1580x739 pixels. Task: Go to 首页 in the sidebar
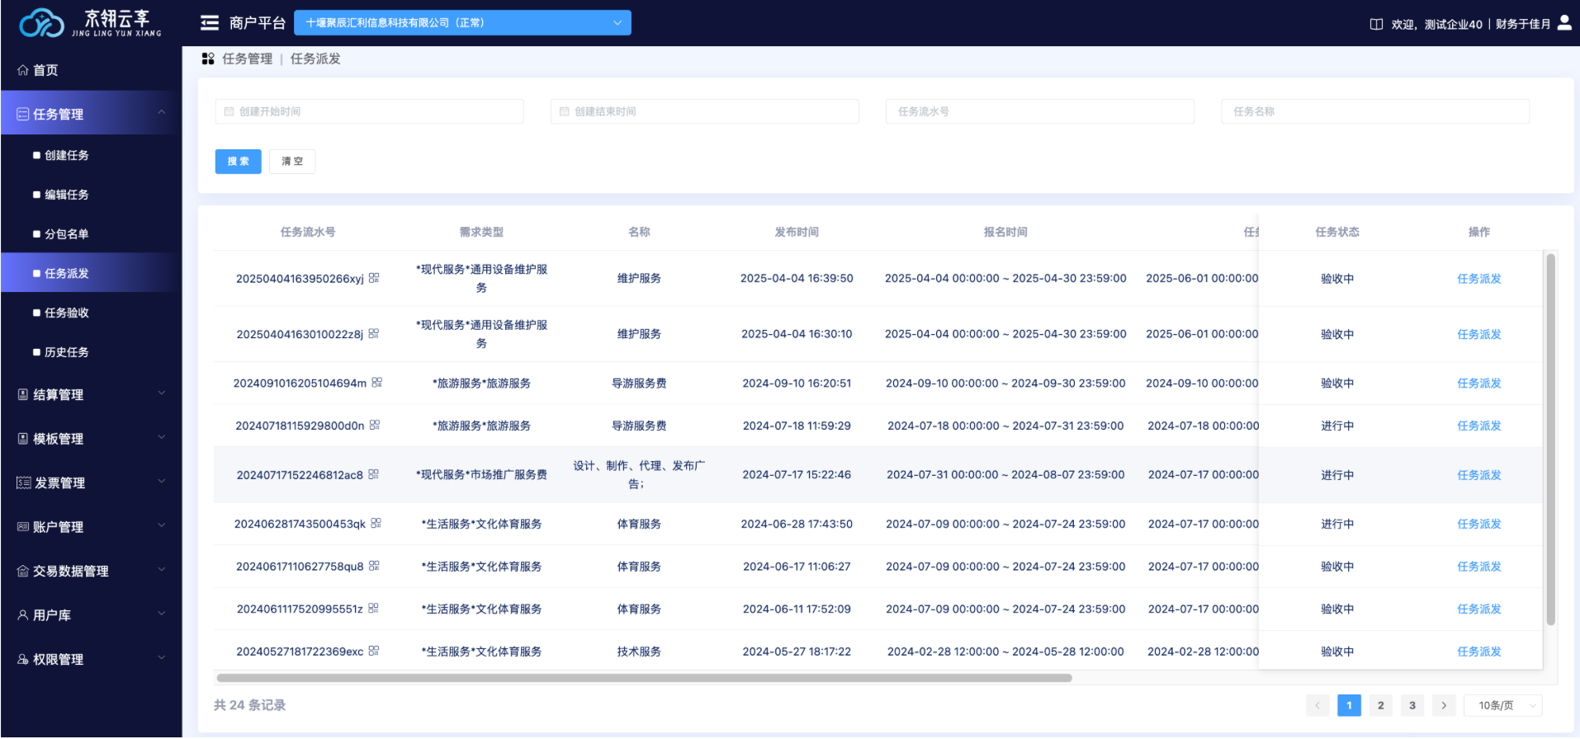click(x=45, y=70)
